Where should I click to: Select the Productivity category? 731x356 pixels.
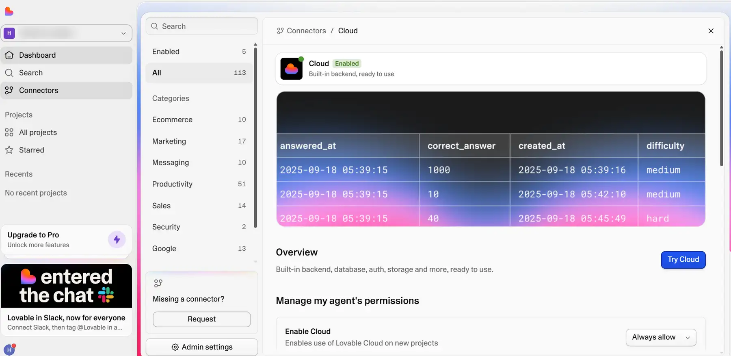tap(199, 184)
